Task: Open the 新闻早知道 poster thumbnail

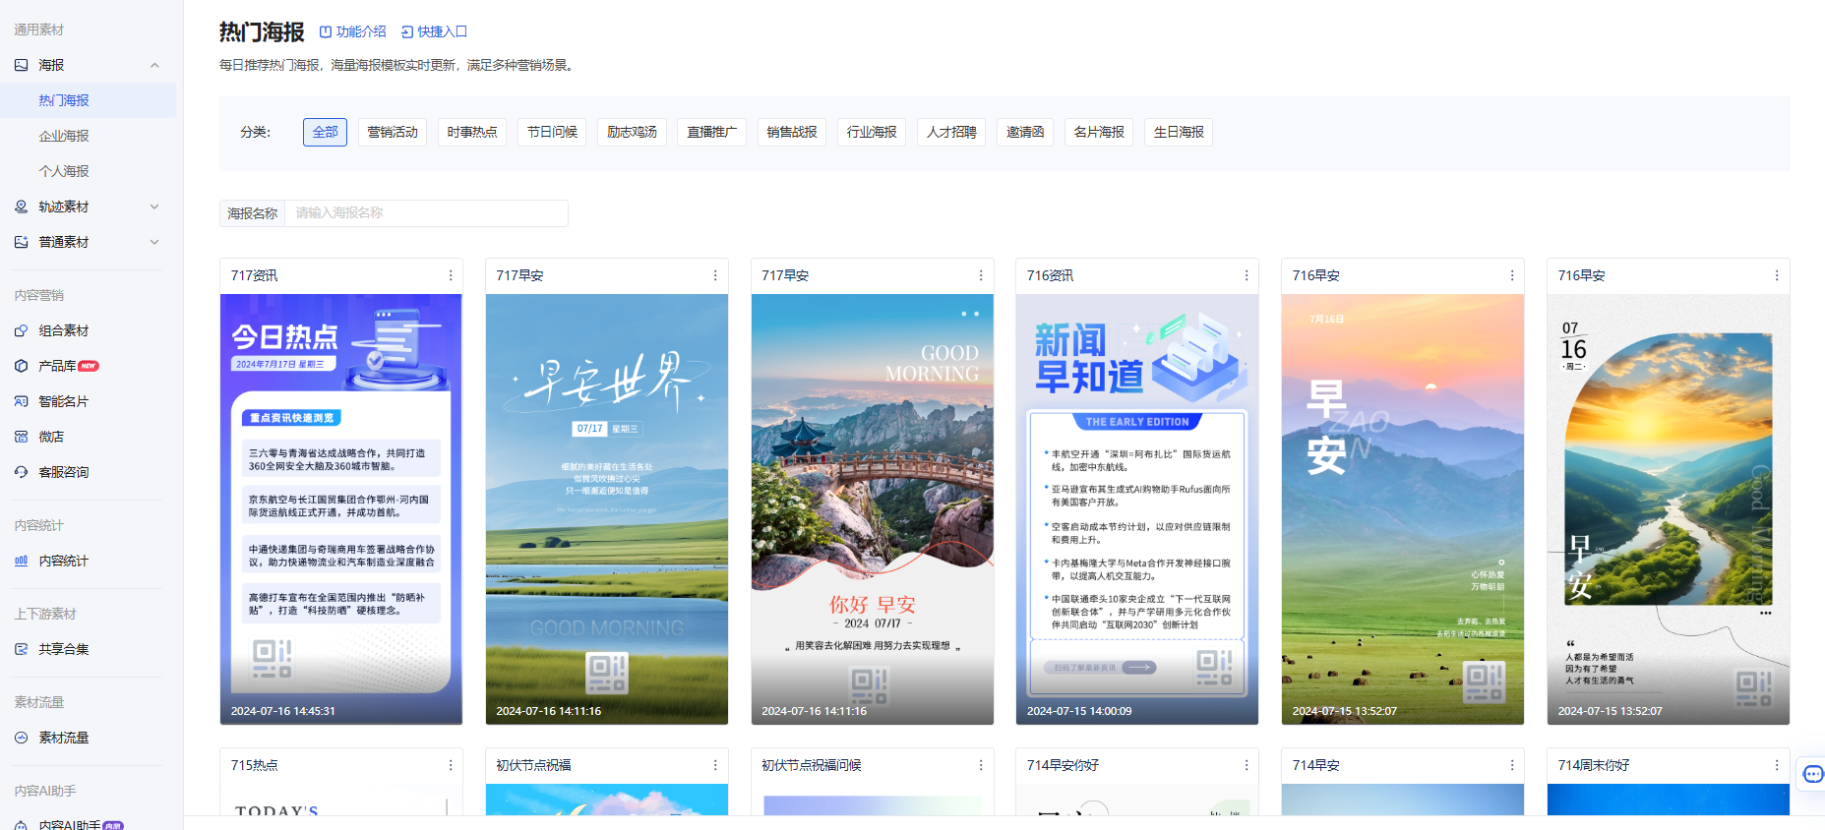Action: (1137, 509)
